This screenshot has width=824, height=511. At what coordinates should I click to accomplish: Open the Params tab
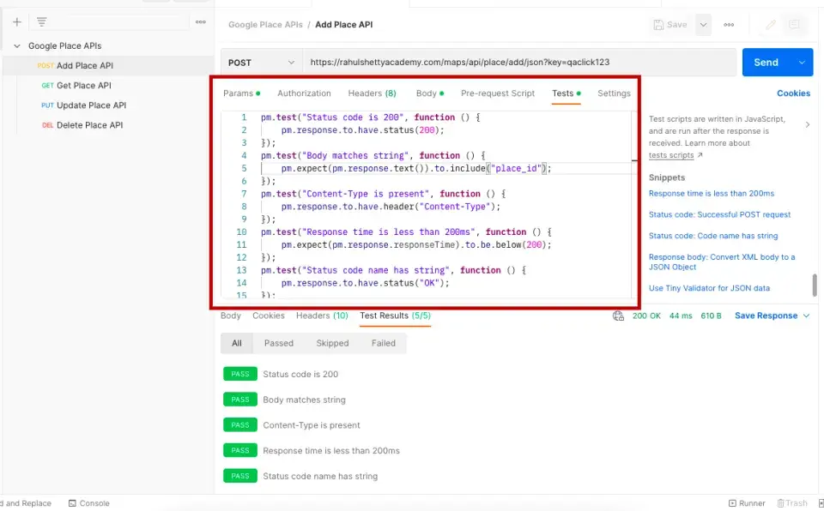241,93
